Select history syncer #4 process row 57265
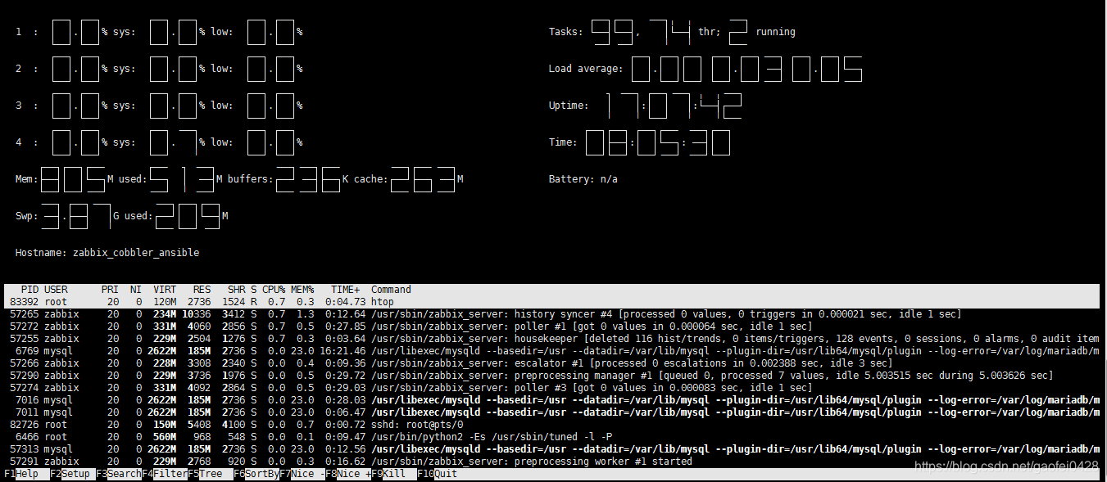1107x482 pixels. point(552,314)
